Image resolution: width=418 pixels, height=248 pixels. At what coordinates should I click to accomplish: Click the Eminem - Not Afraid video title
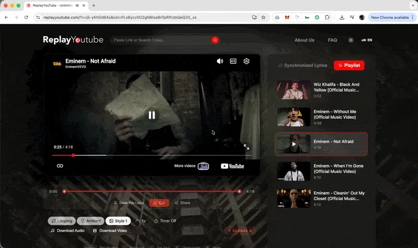pyautogui.click(x=90, y=61)
